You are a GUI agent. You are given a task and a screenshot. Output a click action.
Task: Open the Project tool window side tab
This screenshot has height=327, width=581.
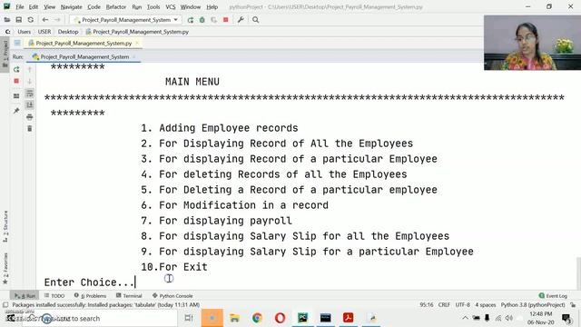(5, 54)
